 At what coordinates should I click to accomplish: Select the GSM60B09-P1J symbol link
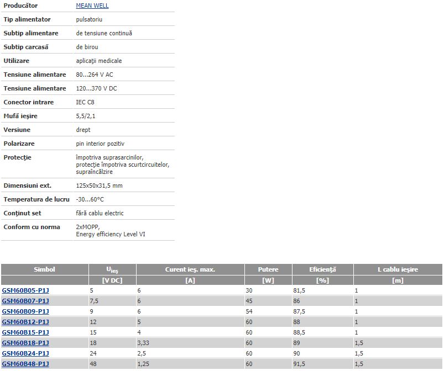[x=25, y=311]
